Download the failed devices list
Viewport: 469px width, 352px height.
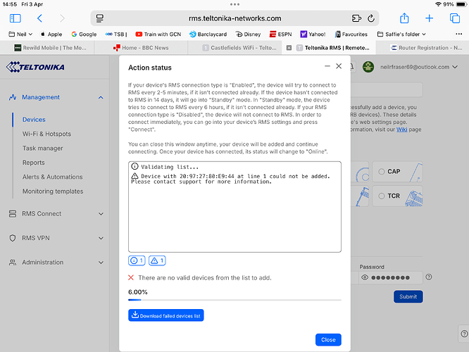pyautogui.click(x=166, y=315)
